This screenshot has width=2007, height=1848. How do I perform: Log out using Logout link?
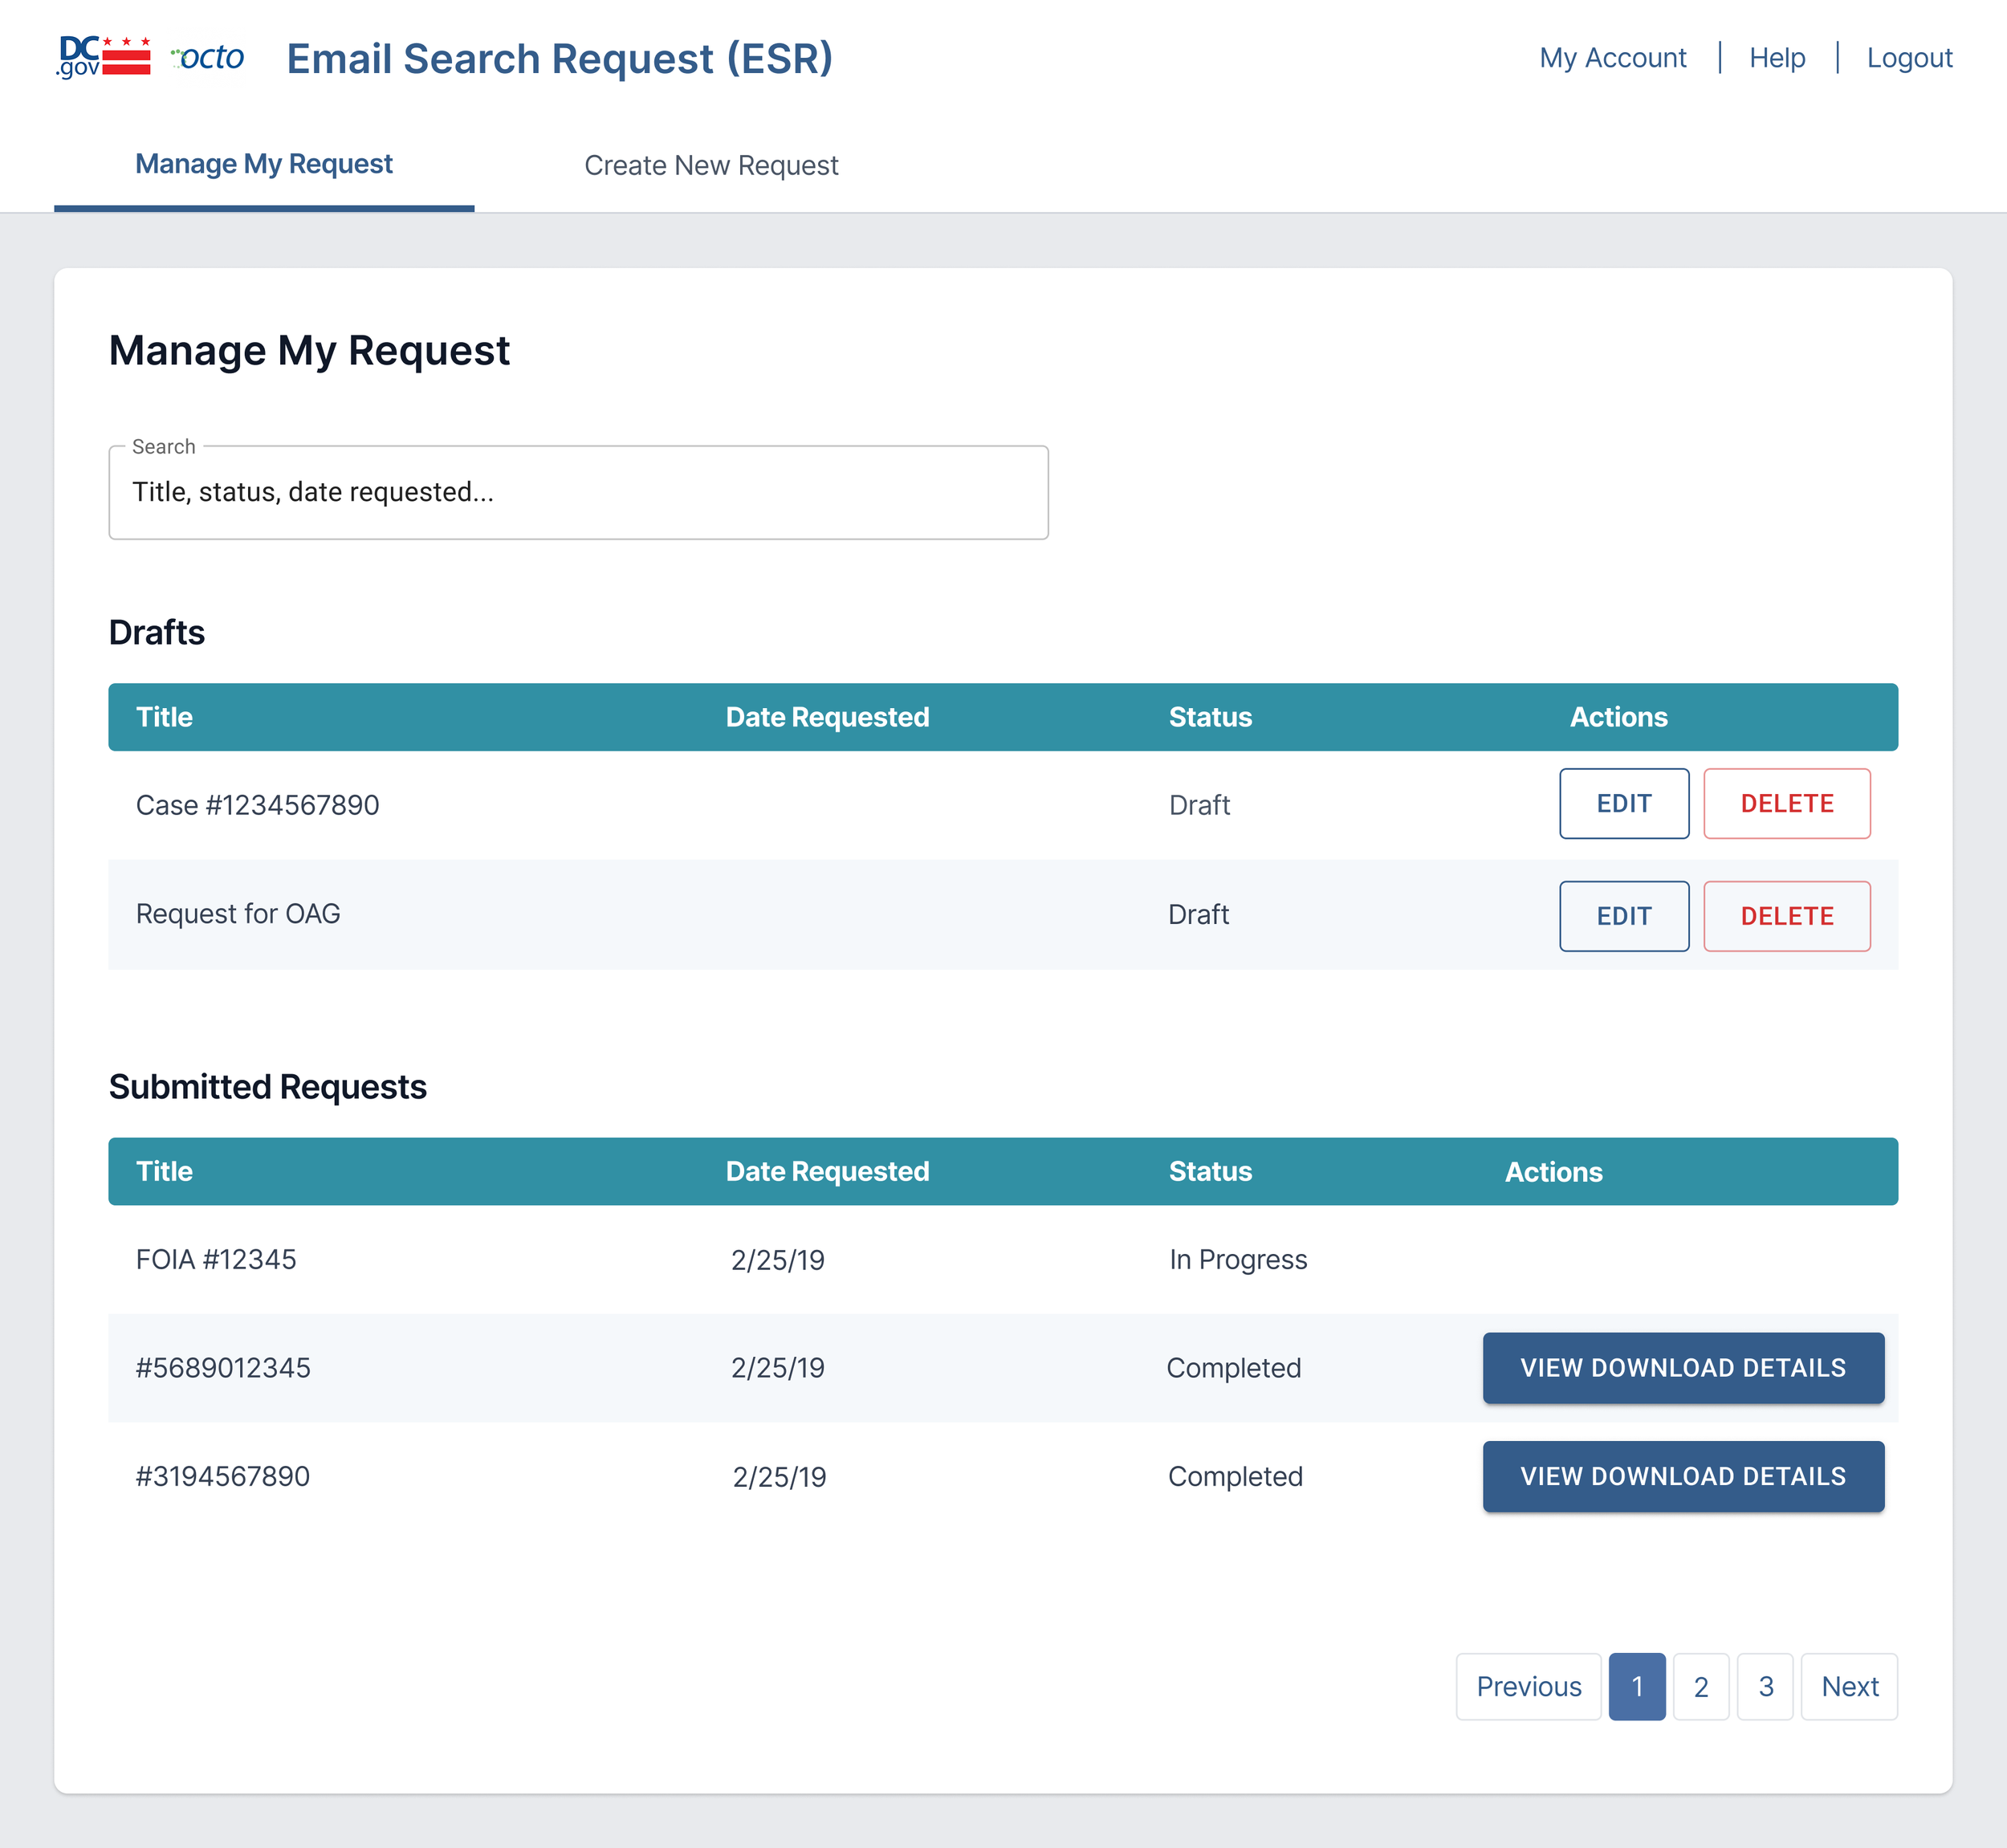point(1908,58)
